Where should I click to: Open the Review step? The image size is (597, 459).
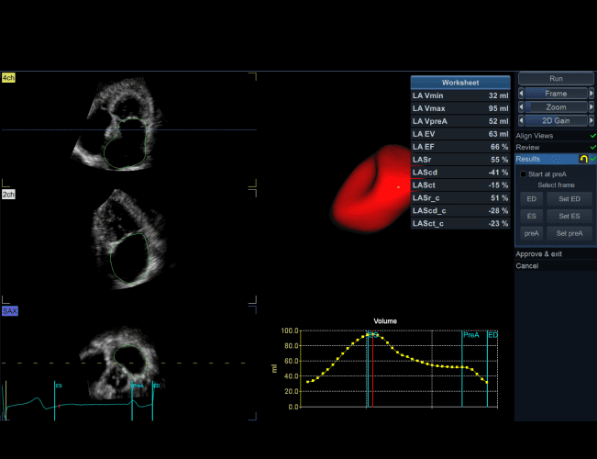click(527, 147)
